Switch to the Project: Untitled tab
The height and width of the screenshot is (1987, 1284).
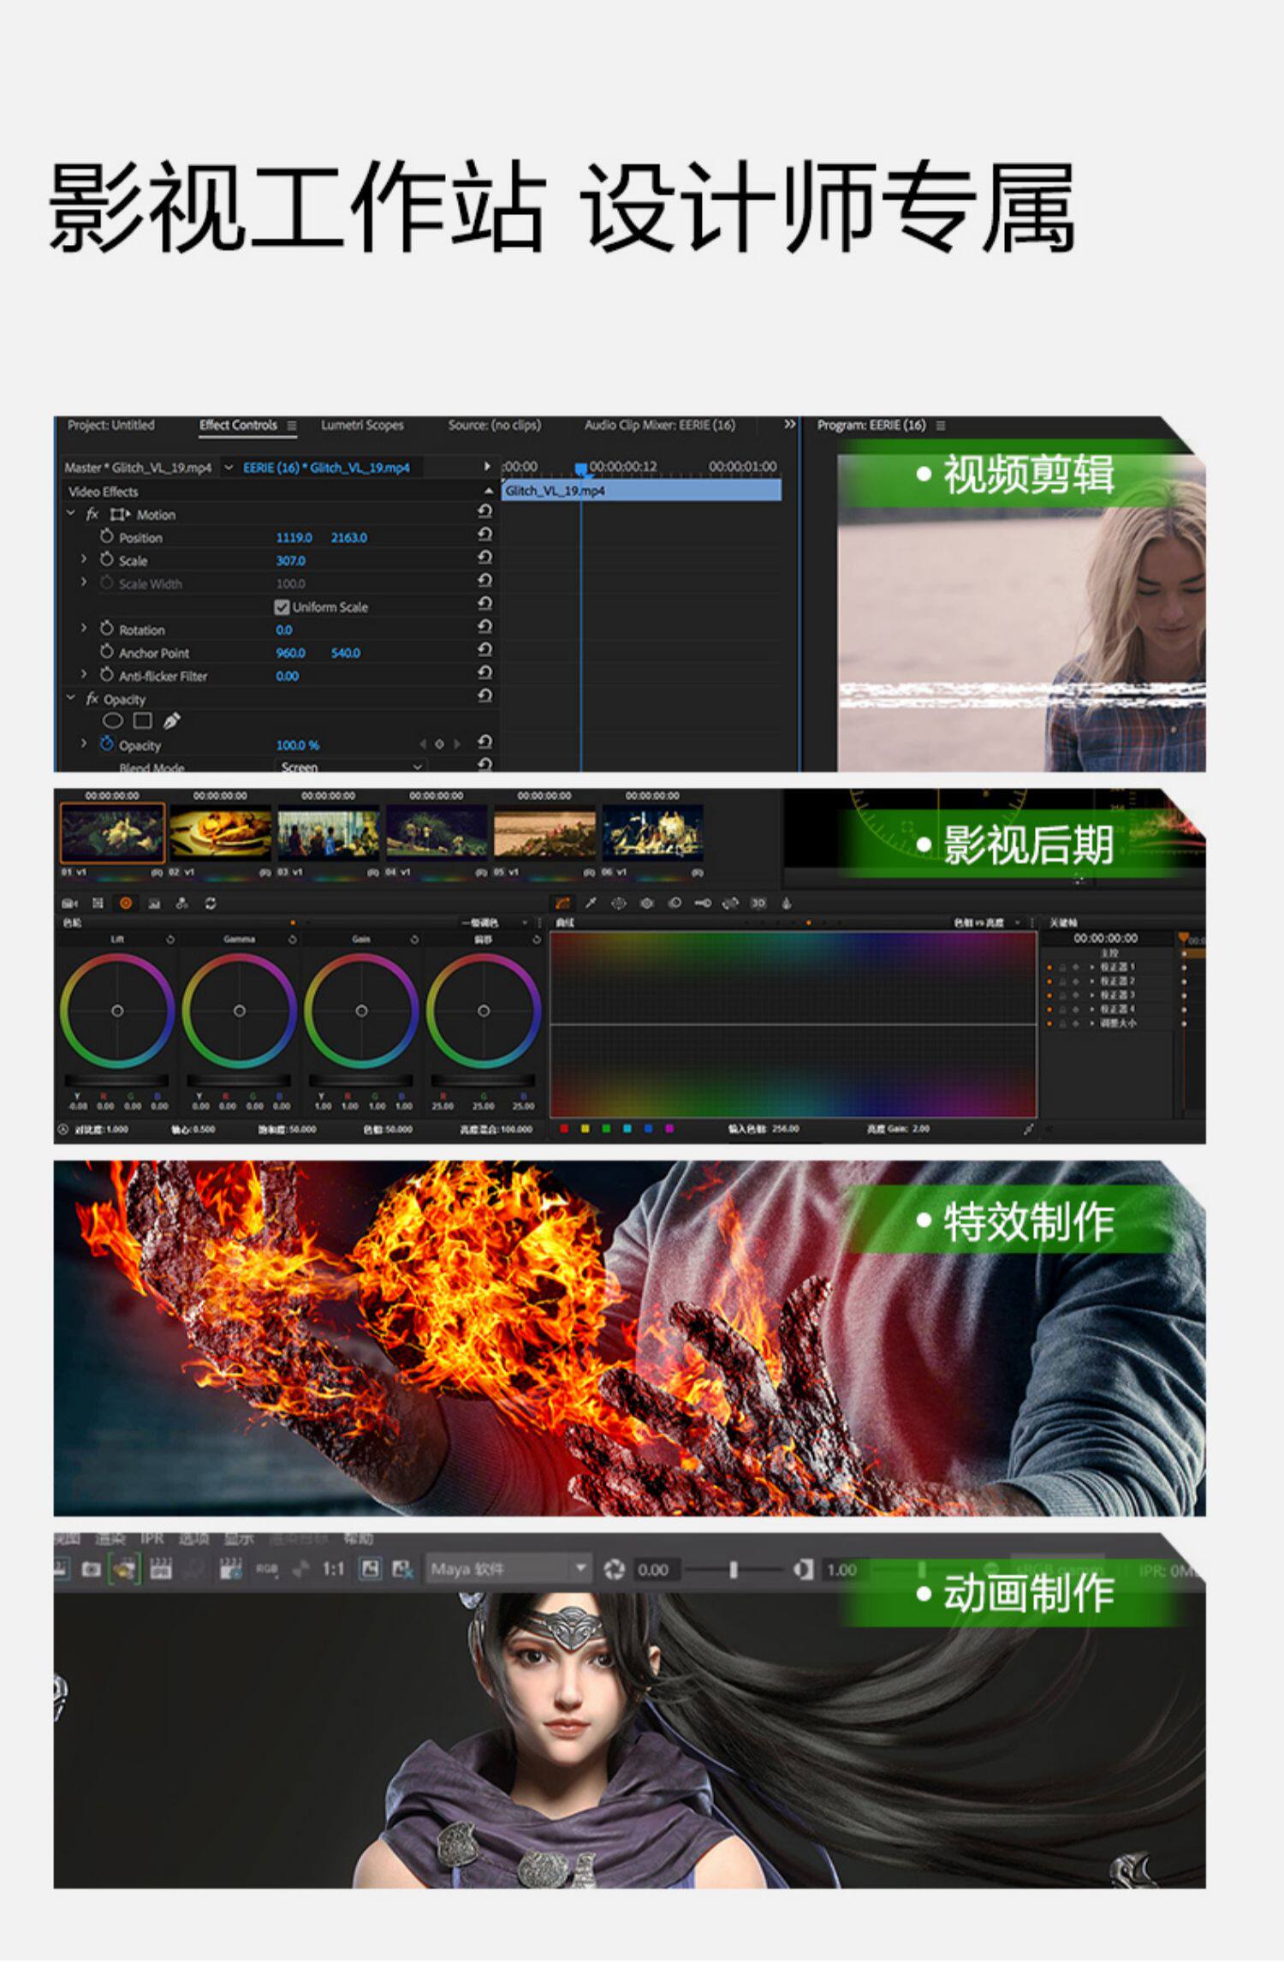pyautogui.click(x=111, y=425)
